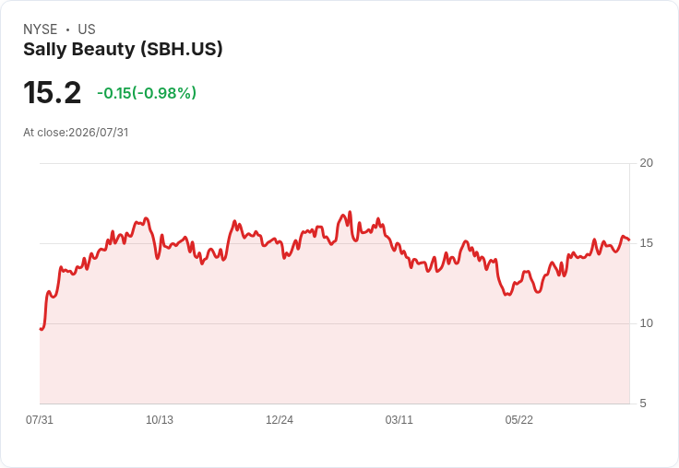Screen dimensions: 679x468
Task: Click the final endpoint of the price line
Action: click(x=629, y=240)
